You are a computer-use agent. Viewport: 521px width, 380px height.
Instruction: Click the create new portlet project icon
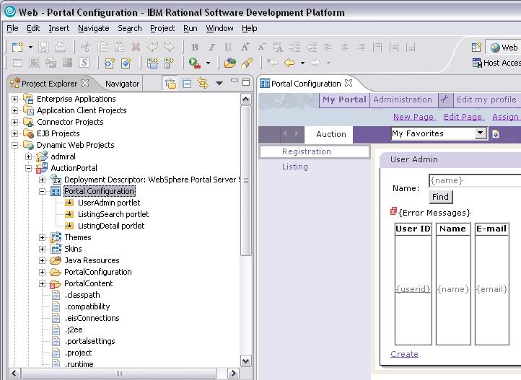(x=126, y=63)
